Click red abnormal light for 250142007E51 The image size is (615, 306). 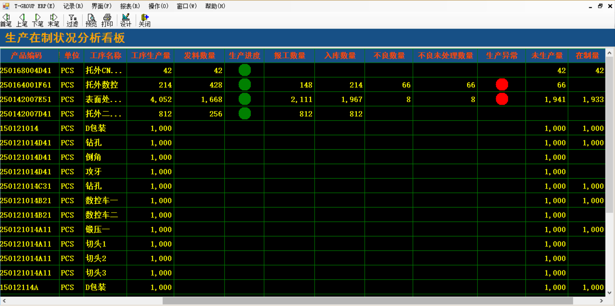click(502, 99)
